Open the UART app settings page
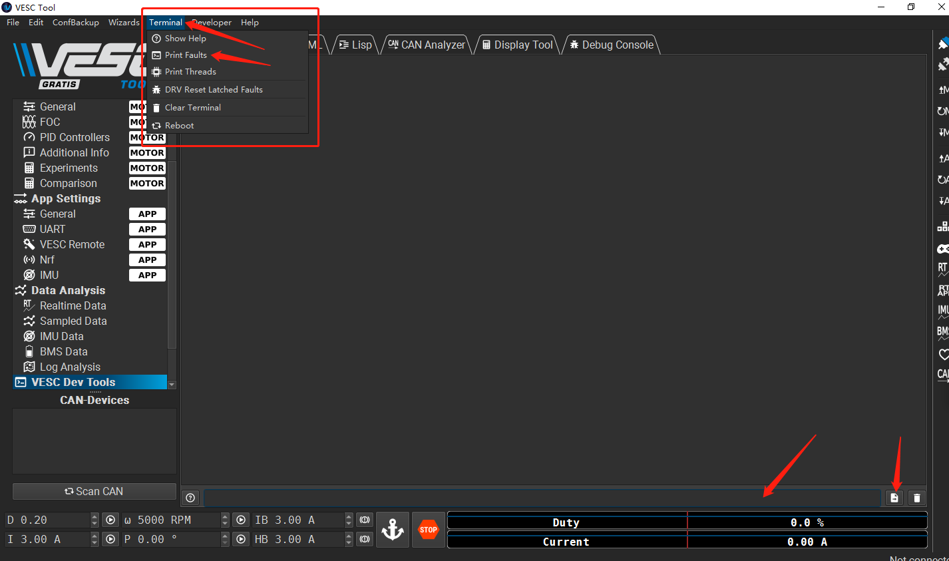The width and height of the screenshot is (949, 561). pyautogui.click(x=53, y=230)
